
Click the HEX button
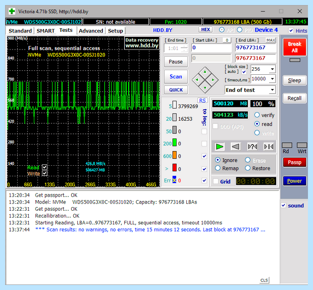(205, 30)
